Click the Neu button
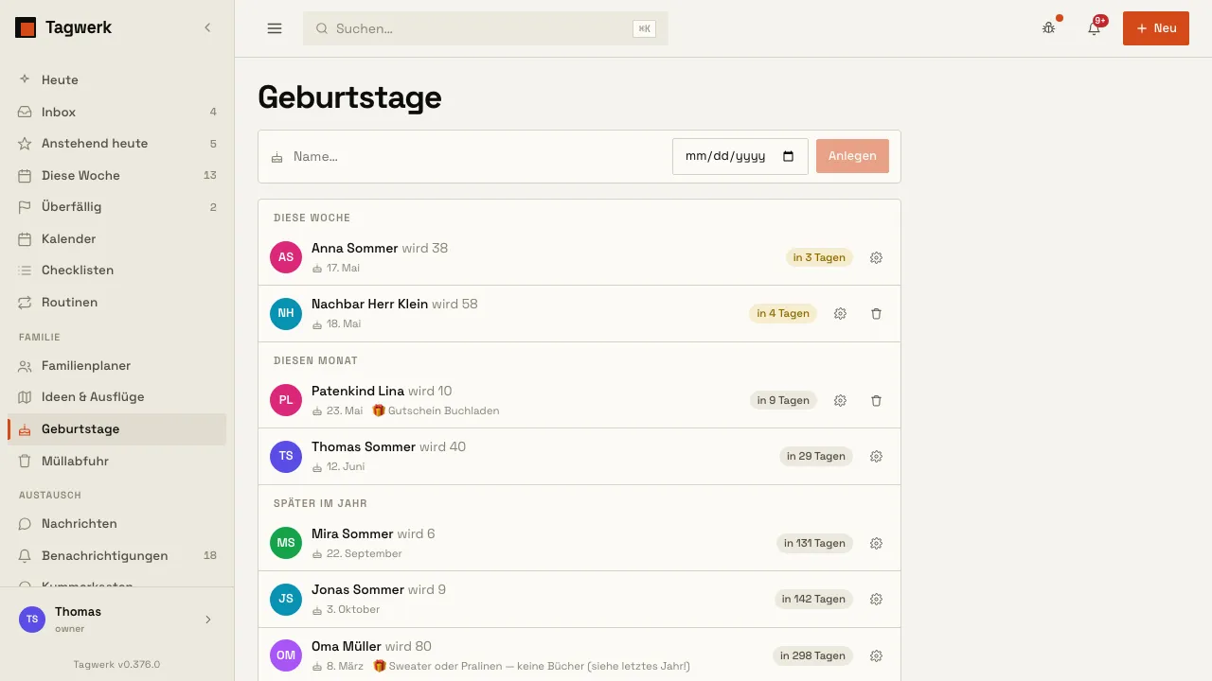The width and height of the screenshot is (1212, 681). pos(1155,28)
